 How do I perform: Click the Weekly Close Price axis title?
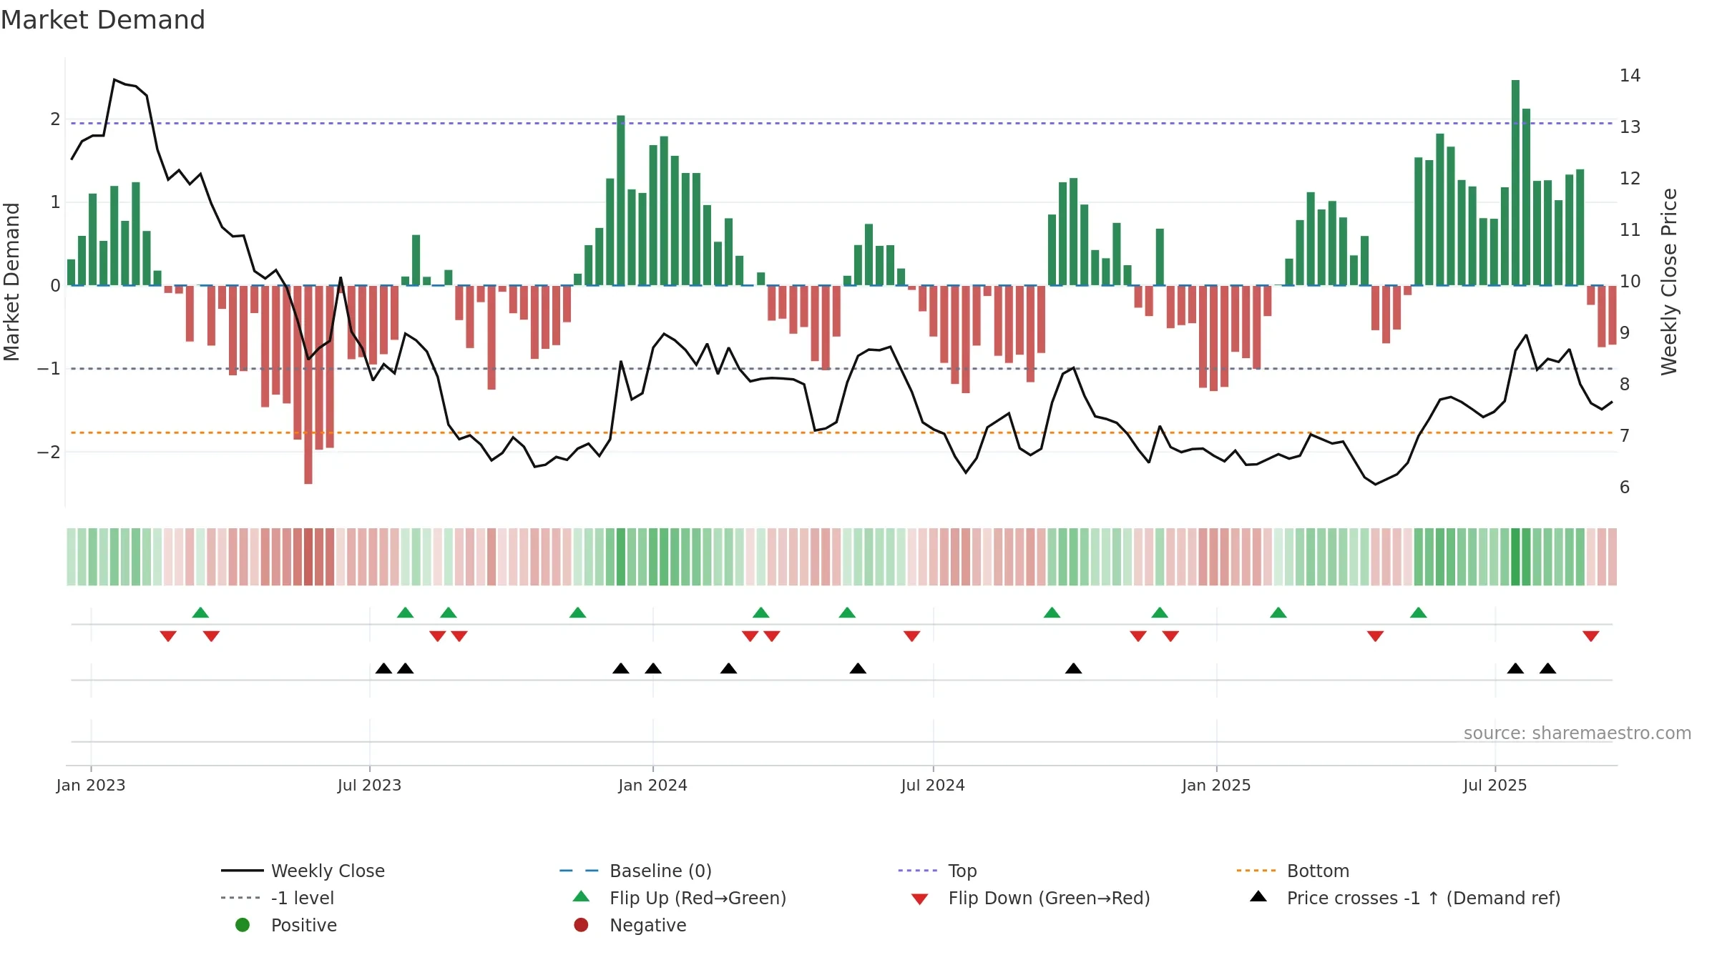(1669, 282)
